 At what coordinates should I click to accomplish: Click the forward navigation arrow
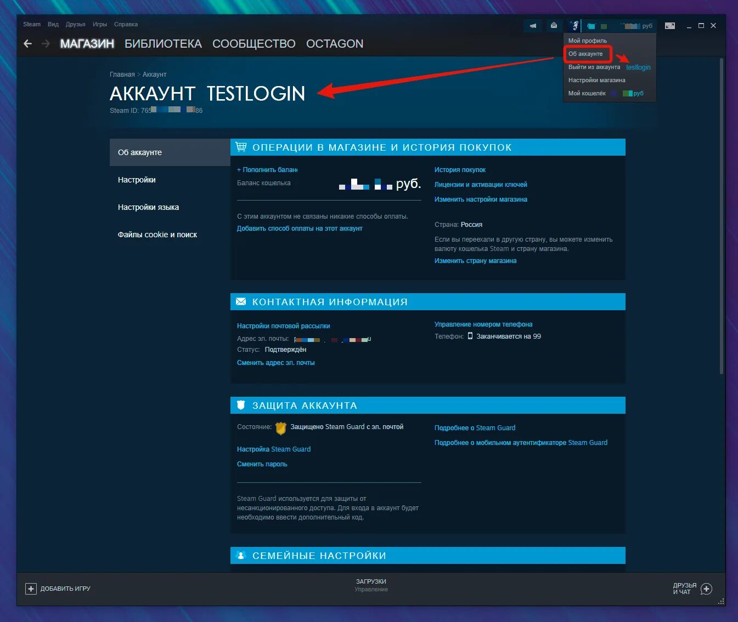tap(46, 44)
